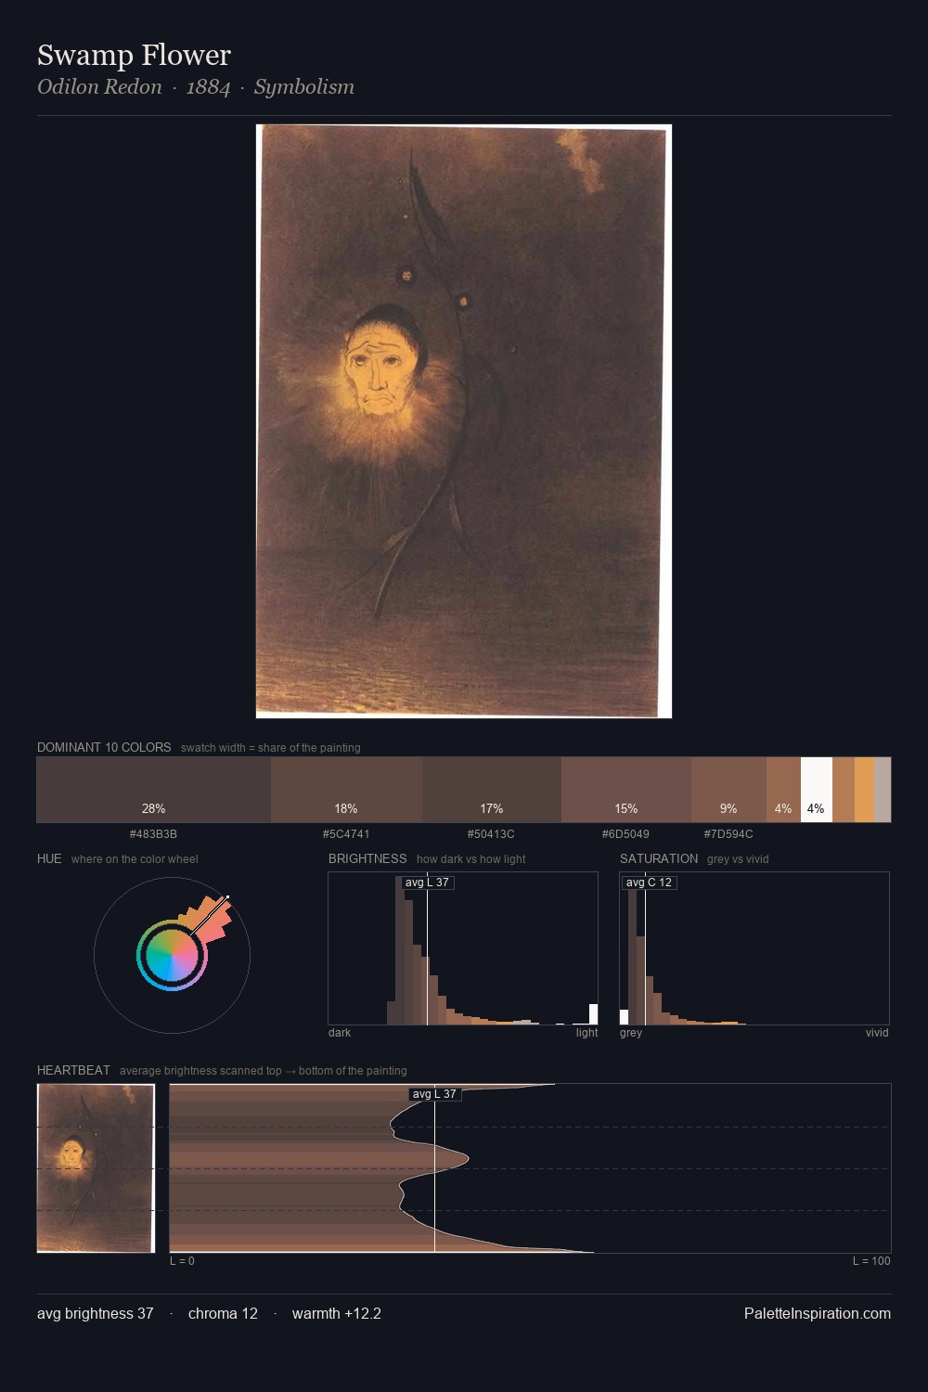The height and width of the screenshot is (1392, 928).
Task: Click the white bar in brightness histogram
Action: click(x=594, y=1014)
